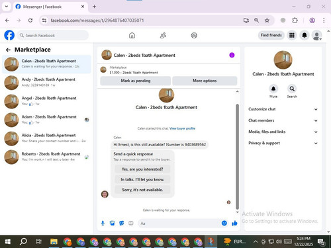Open the emoji picker in message box
Screen dimensions: 331x248
click(x=224, y=224)
